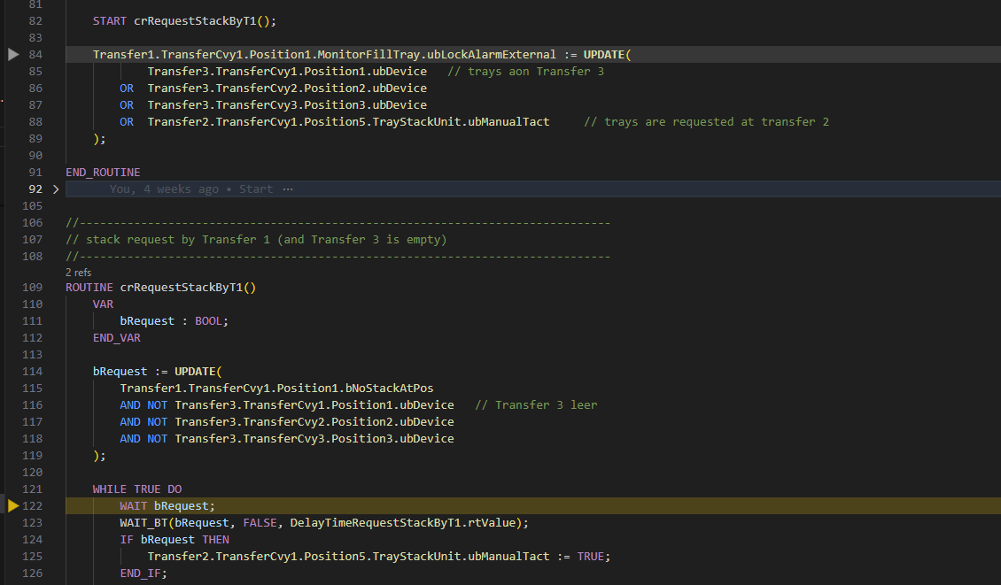
Task: Click bNoStackAtPos on line 115
Action: (390, 389)
